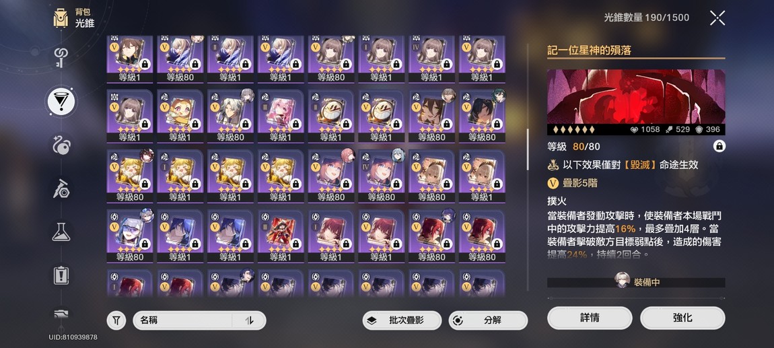Toggle lock on the selected light cone

coord(719,146)
